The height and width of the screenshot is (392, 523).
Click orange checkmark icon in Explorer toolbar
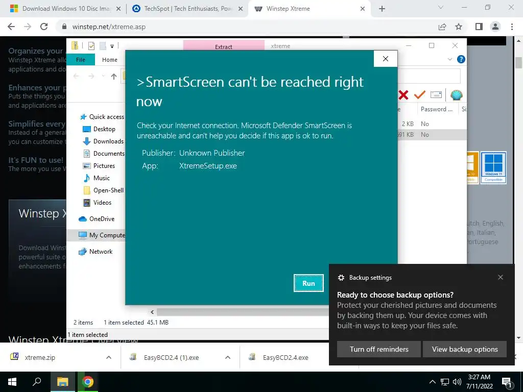point(420,95)
